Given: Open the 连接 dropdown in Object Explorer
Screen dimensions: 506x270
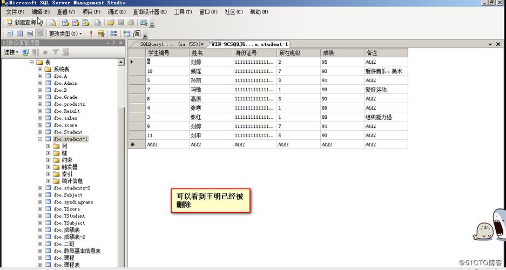Looking at the screenshot, I should (11, 52).
